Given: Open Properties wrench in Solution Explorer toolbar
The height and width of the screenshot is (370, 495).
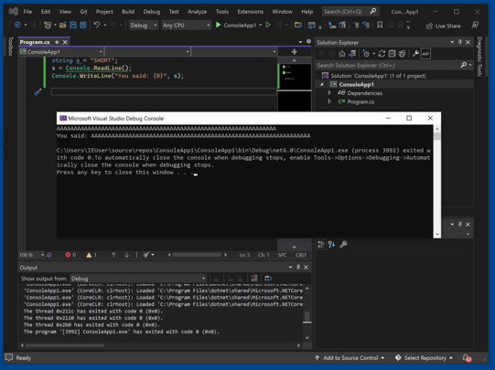Looking at the screenshot, I should 415,54.
